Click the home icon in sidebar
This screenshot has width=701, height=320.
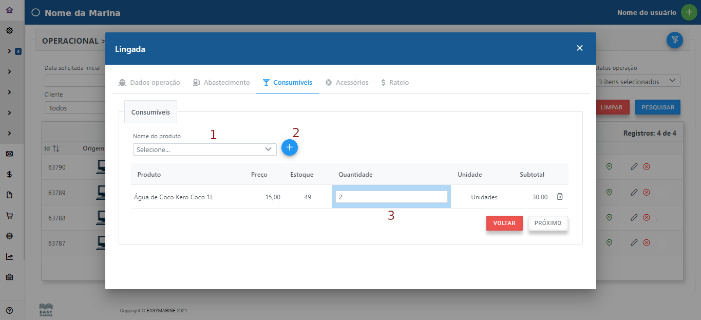9,10
